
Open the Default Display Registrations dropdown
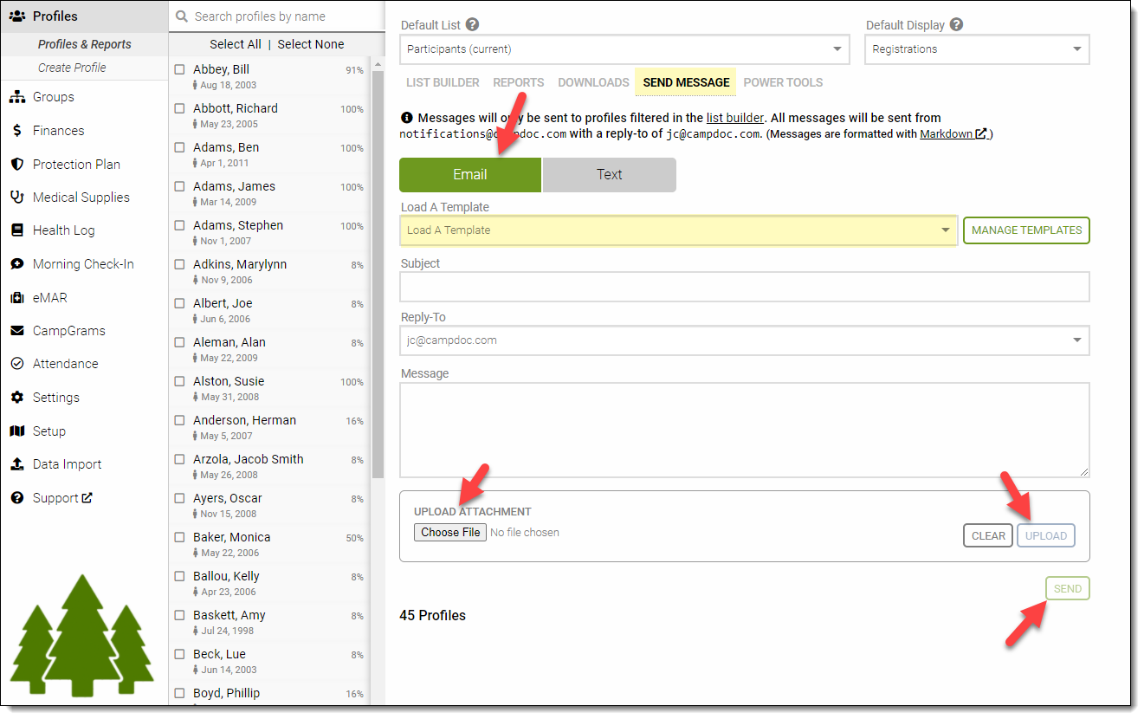click(x=976, y=49)
